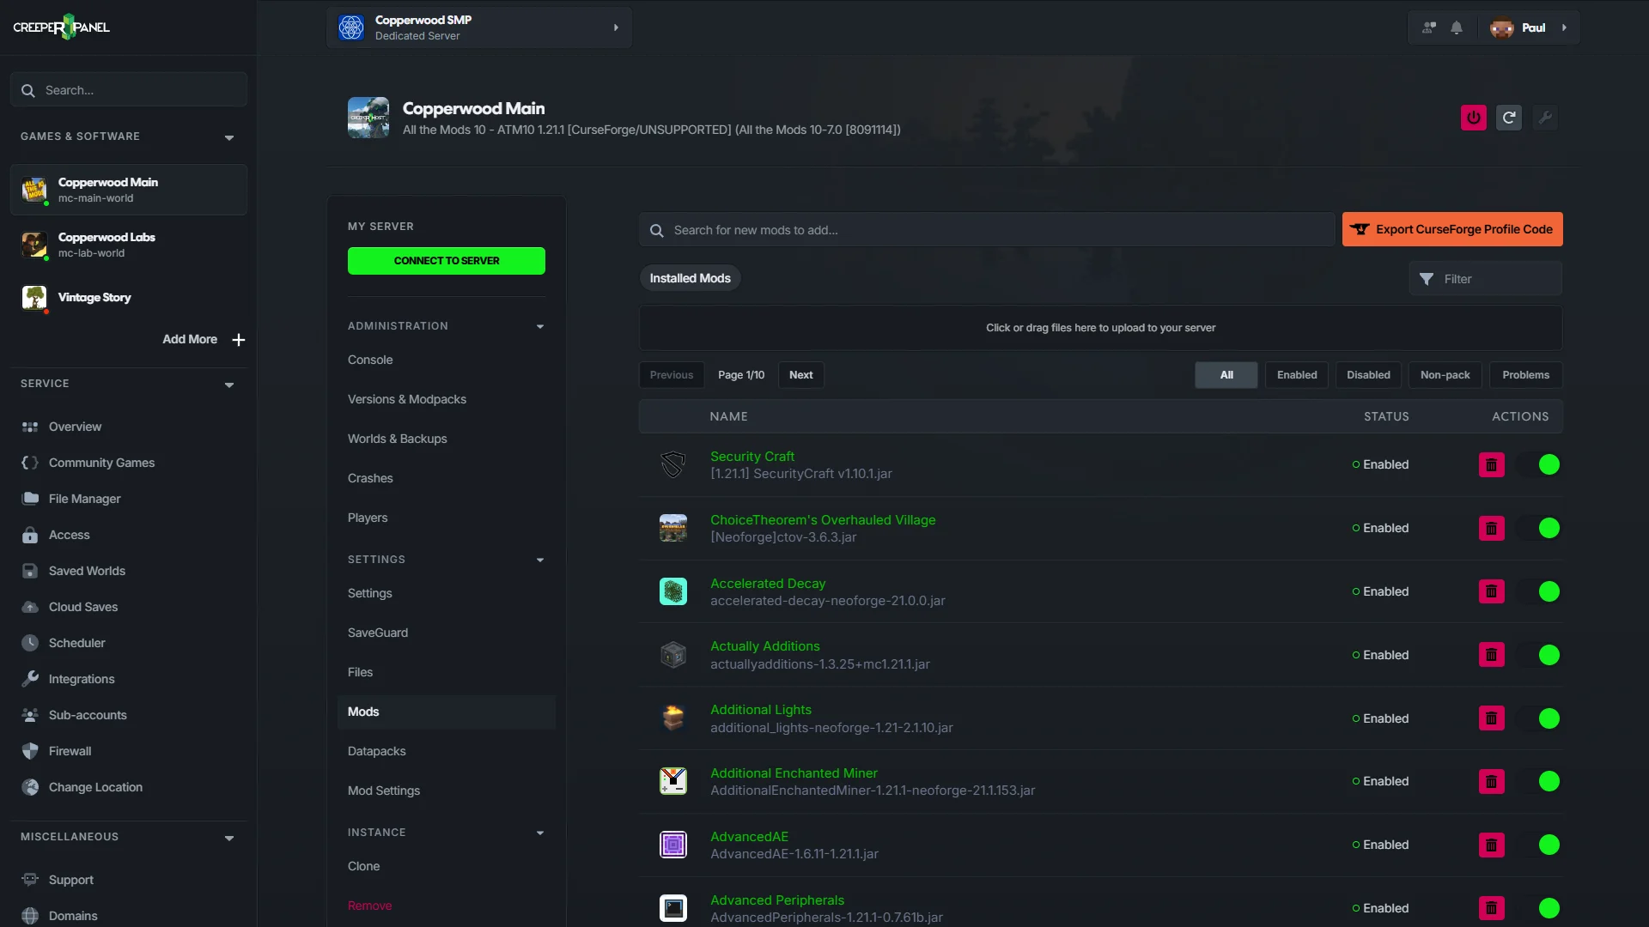Image resolution: width=1649 pixels, height=927 pixels.
Task: Delete the Accelerated Decay mod
Action: [x=1492, y=591]
